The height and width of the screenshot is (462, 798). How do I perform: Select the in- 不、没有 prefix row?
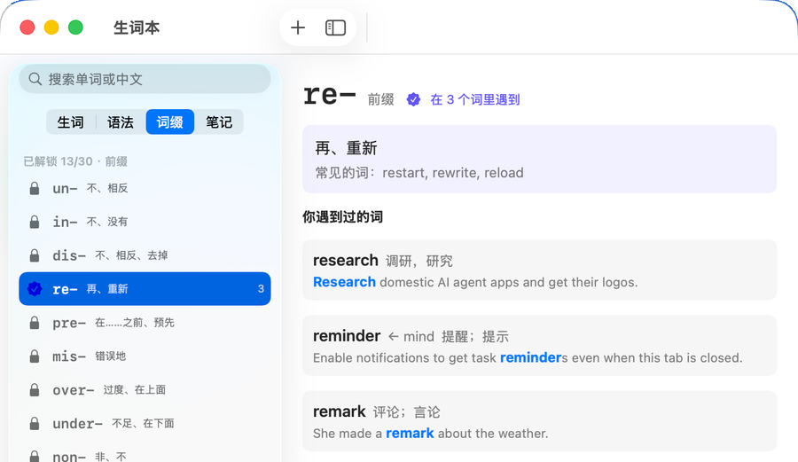coord(145,222)
